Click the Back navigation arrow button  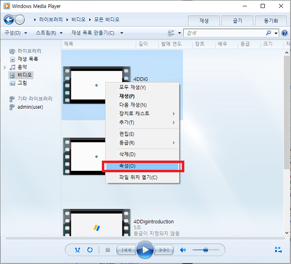pos(9,19)
